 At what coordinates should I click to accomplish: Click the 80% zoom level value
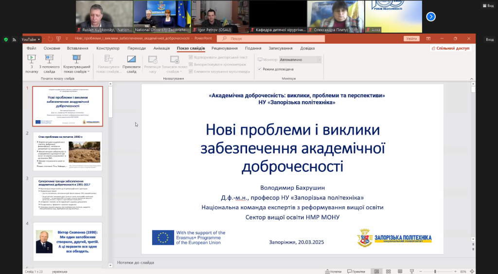[463, 272]
